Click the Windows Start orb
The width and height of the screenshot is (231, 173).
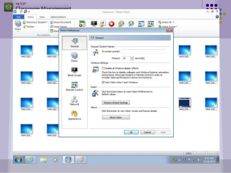click(18, 160)
